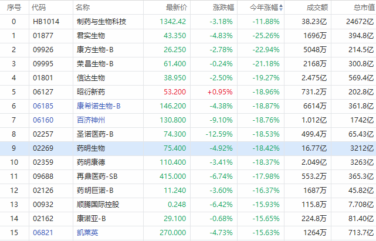Screen dimensions: 376x241
Task: Sort by 总市值 column header
Action: click(364, 8)
